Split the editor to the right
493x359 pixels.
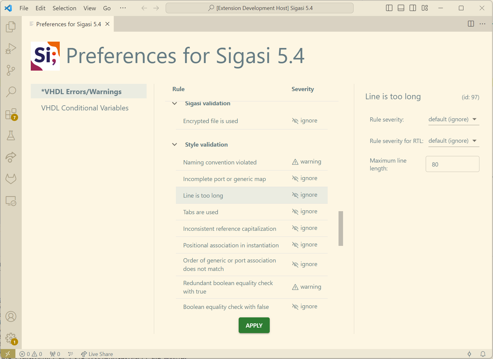click(x=471, y=24)
